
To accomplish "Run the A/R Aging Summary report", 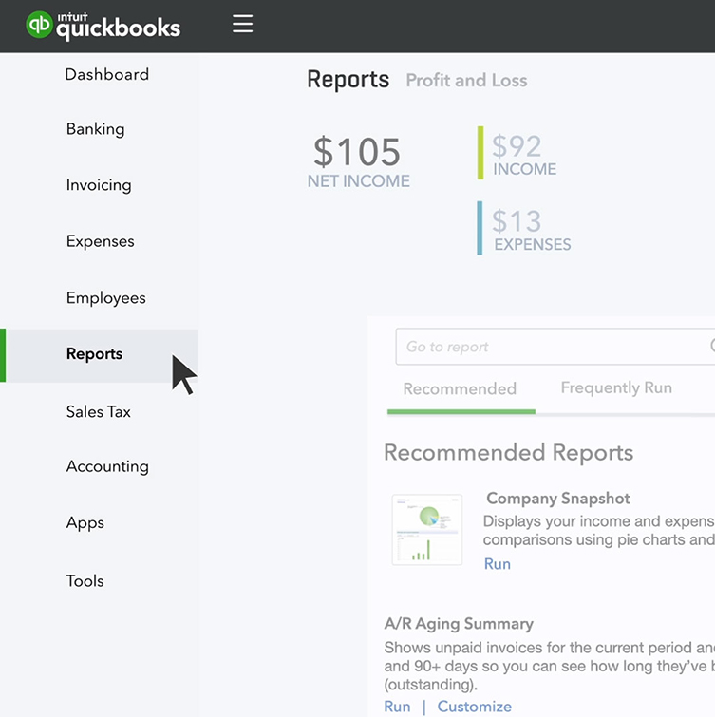I will tap(397, 707).
